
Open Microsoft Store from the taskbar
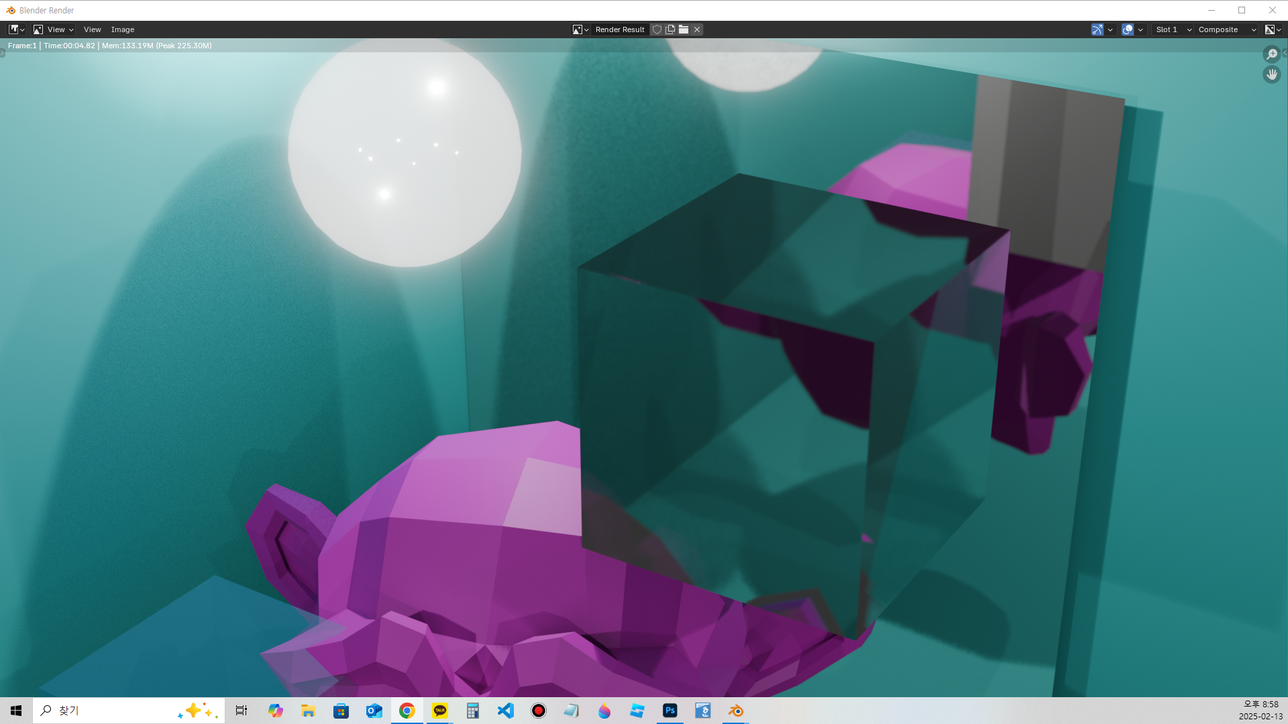pyautogui.click(x=341, y=711)
